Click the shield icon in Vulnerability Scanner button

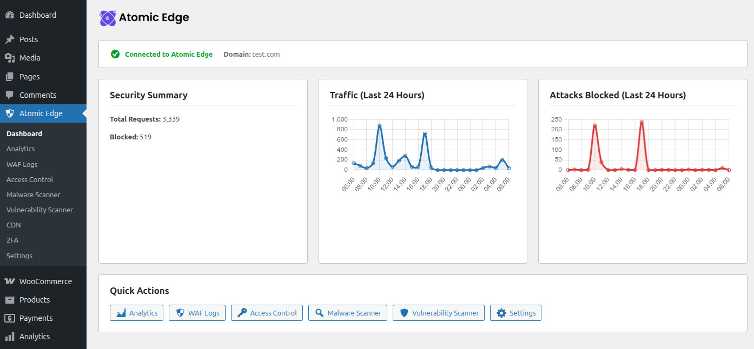pyautogui.click(x=404, y=313)
